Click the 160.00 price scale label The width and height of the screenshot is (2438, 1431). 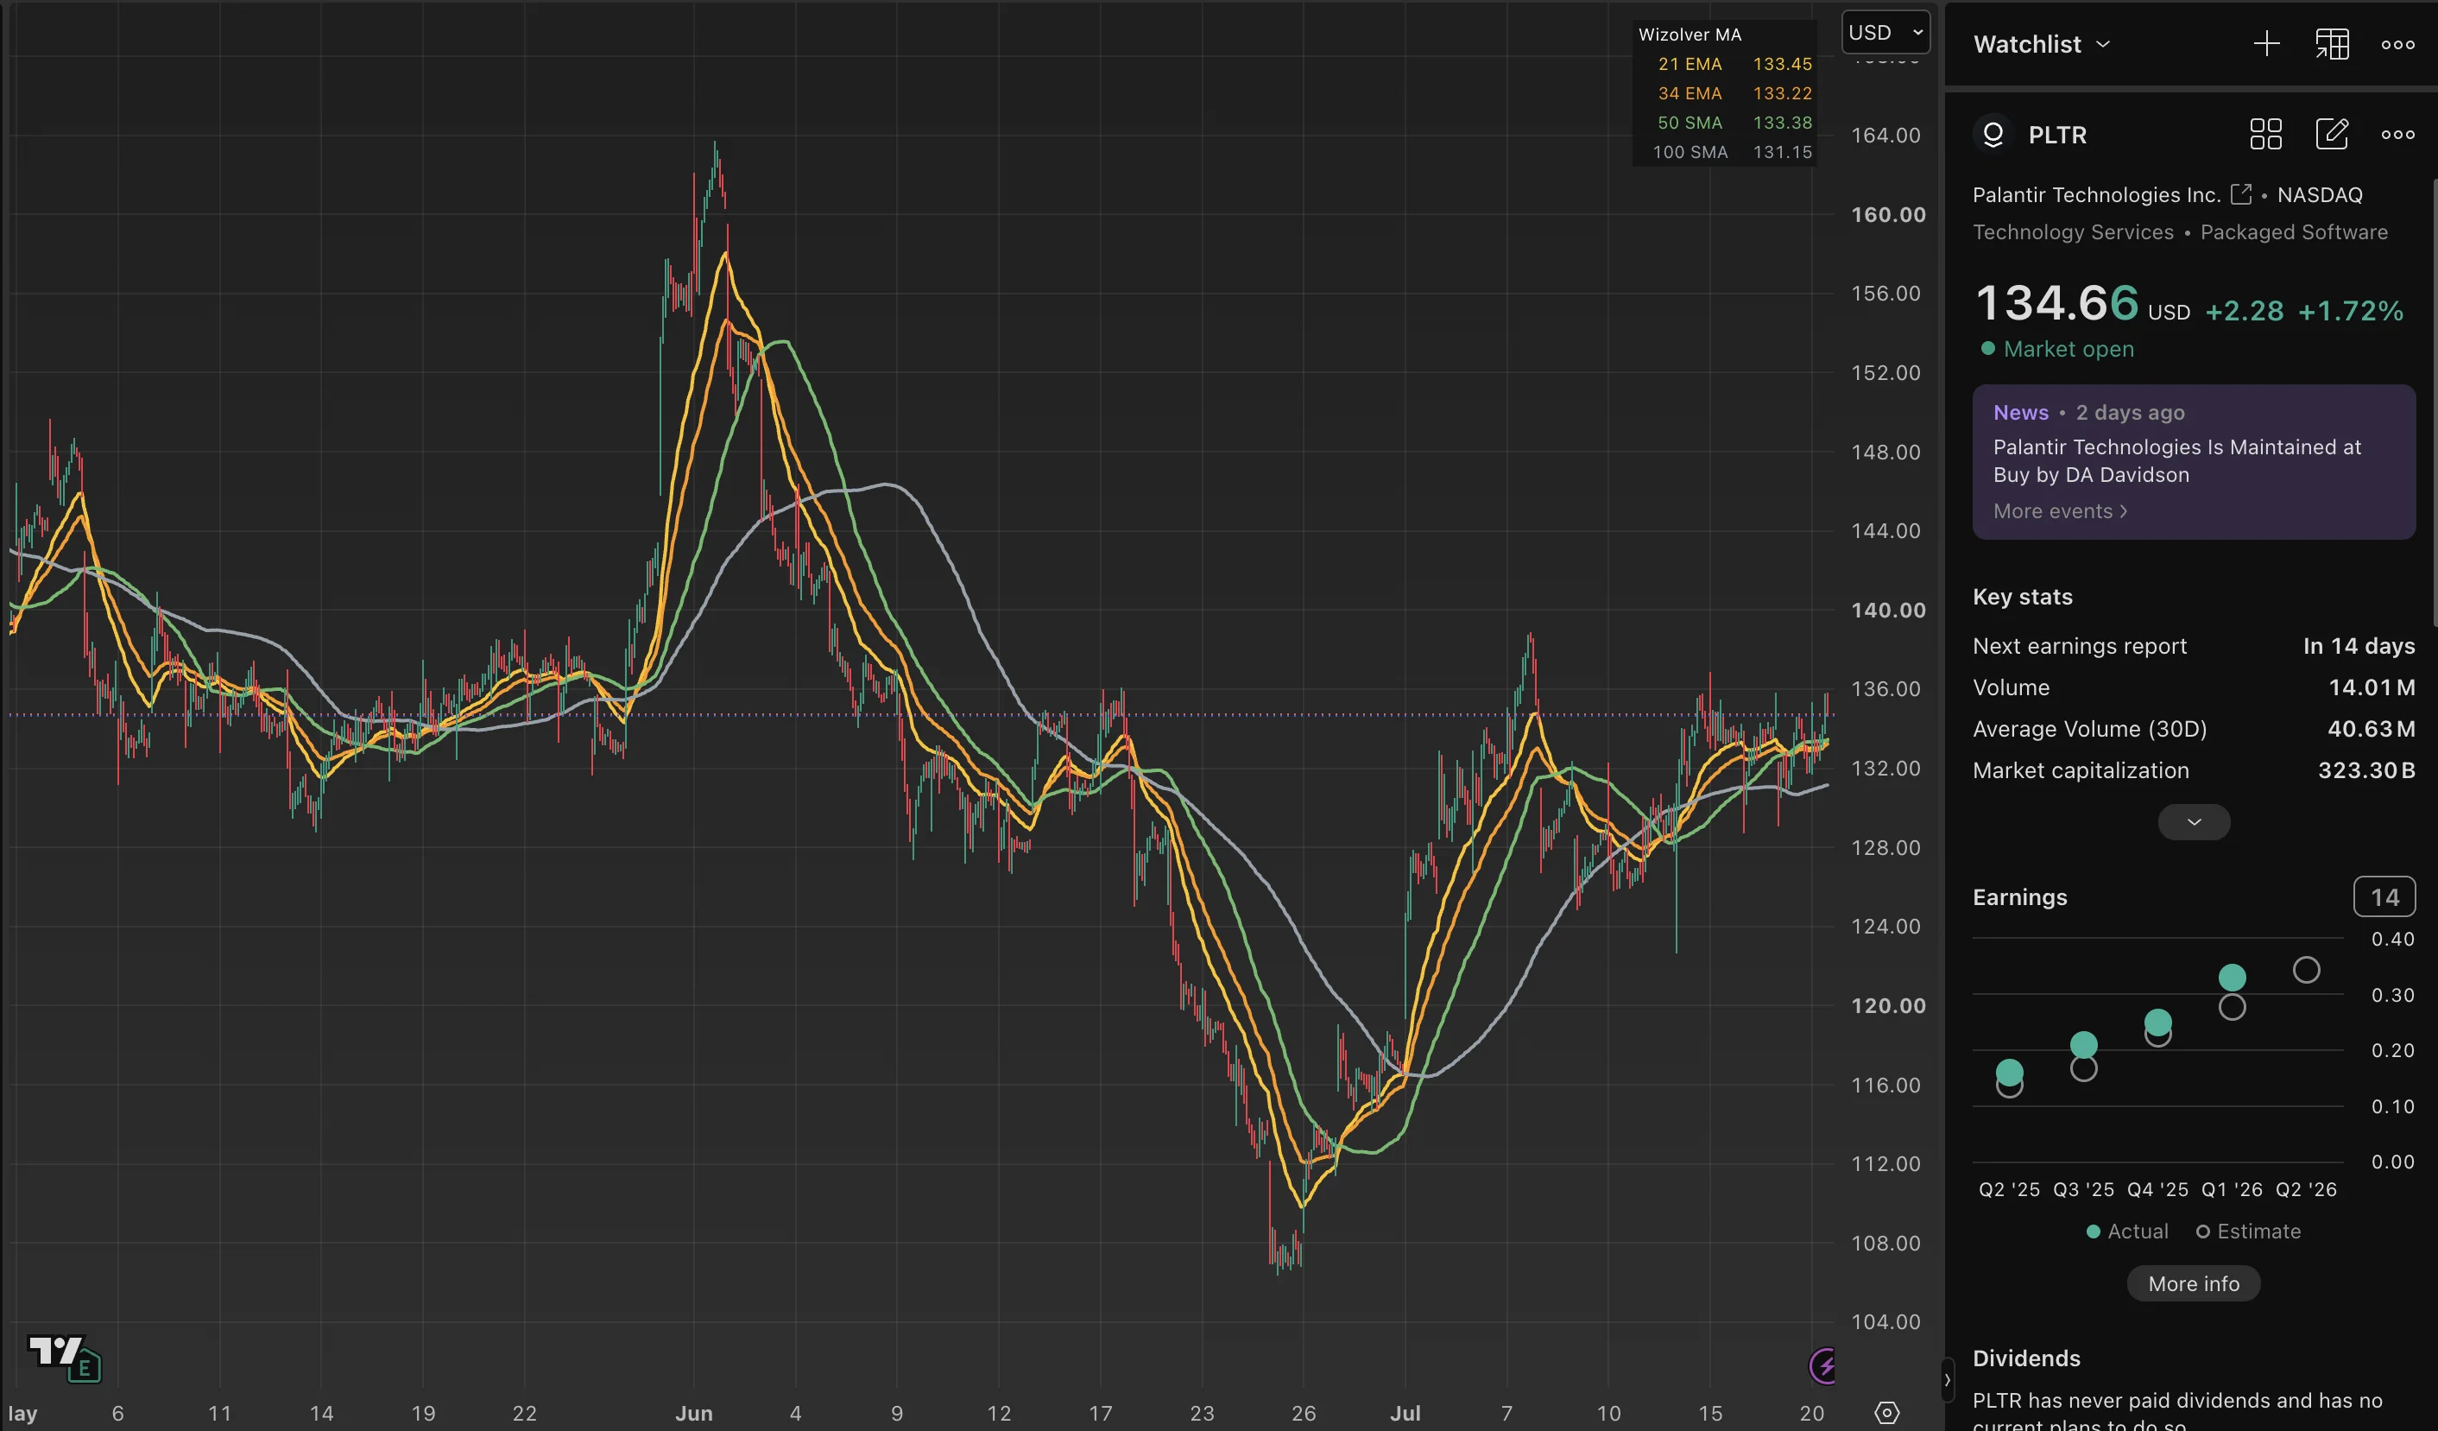(1887, 215)
